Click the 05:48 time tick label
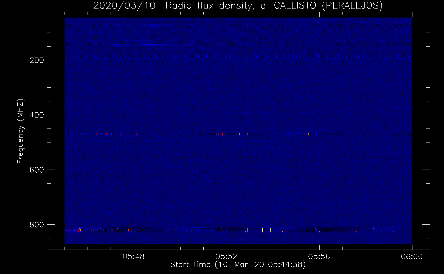 tap(134, 257)
